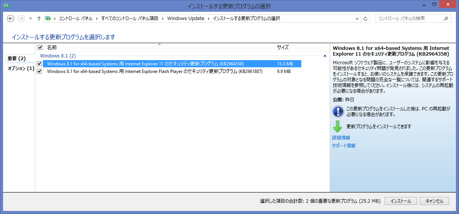Viewport: 459px width, 214px height.
Task: Select the コントロール パネル breadcrumb
Action: 75,19
